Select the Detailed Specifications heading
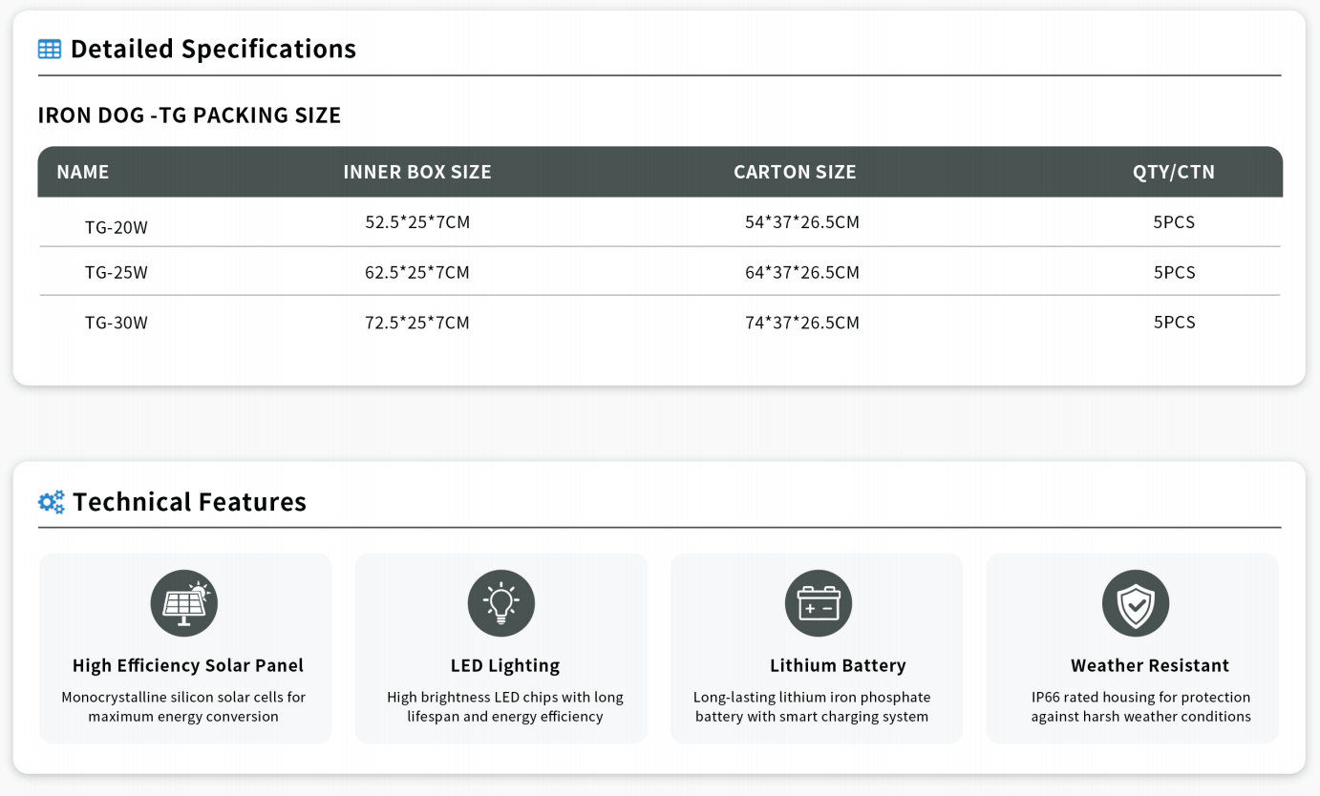The width and height of the screenshot is (1320, 796). click(213, 50)
